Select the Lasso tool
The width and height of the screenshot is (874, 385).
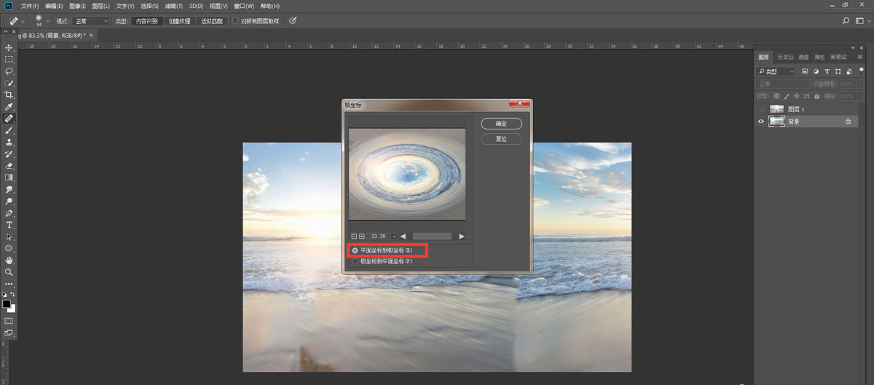pyautogui.click(x=9, y=71)
